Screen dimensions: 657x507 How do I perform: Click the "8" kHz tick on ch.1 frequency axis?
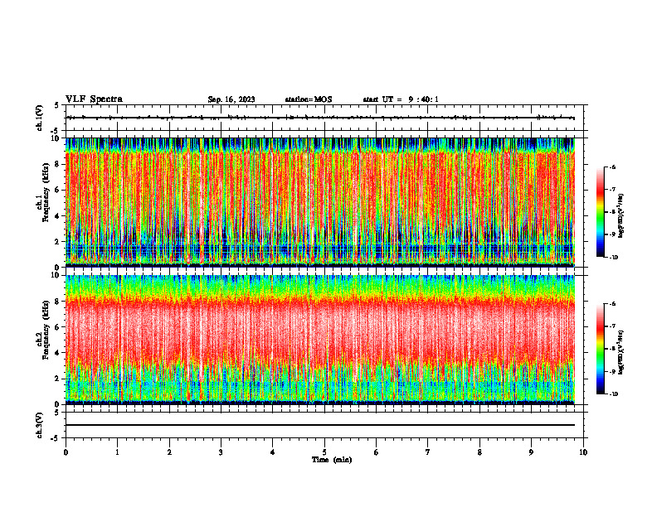click(x=58, y=164)
